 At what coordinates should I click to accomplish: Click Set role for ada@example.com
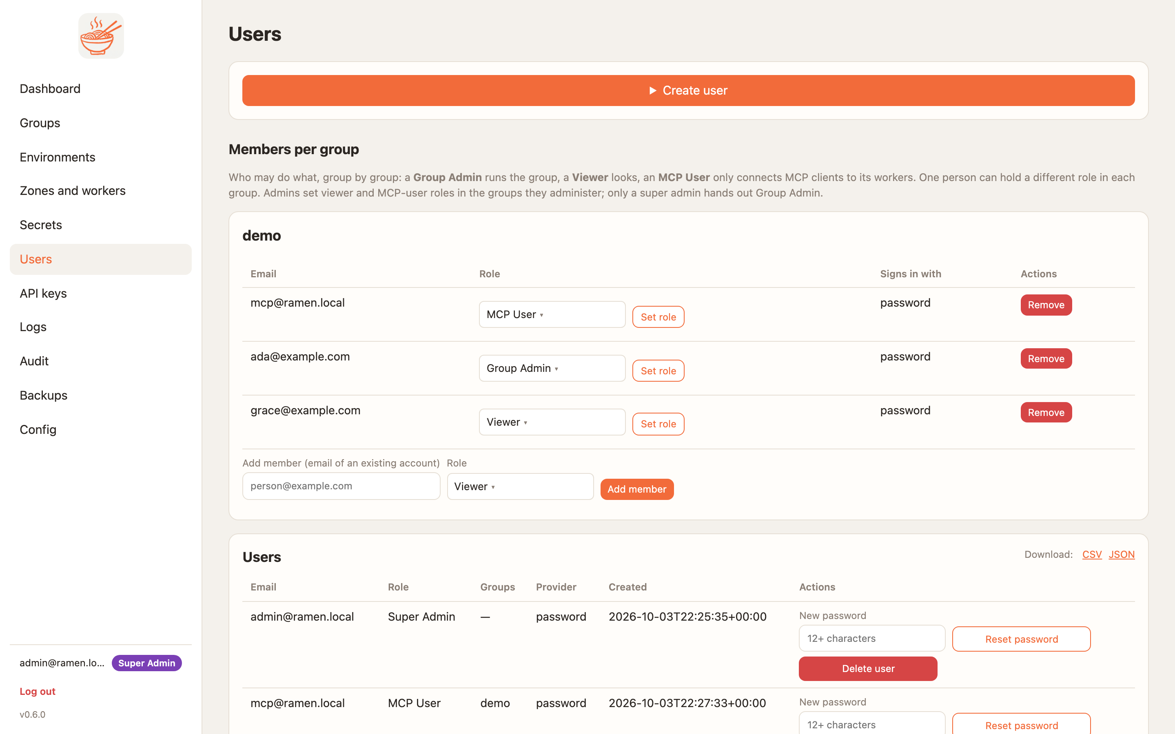tap(658, 371)
